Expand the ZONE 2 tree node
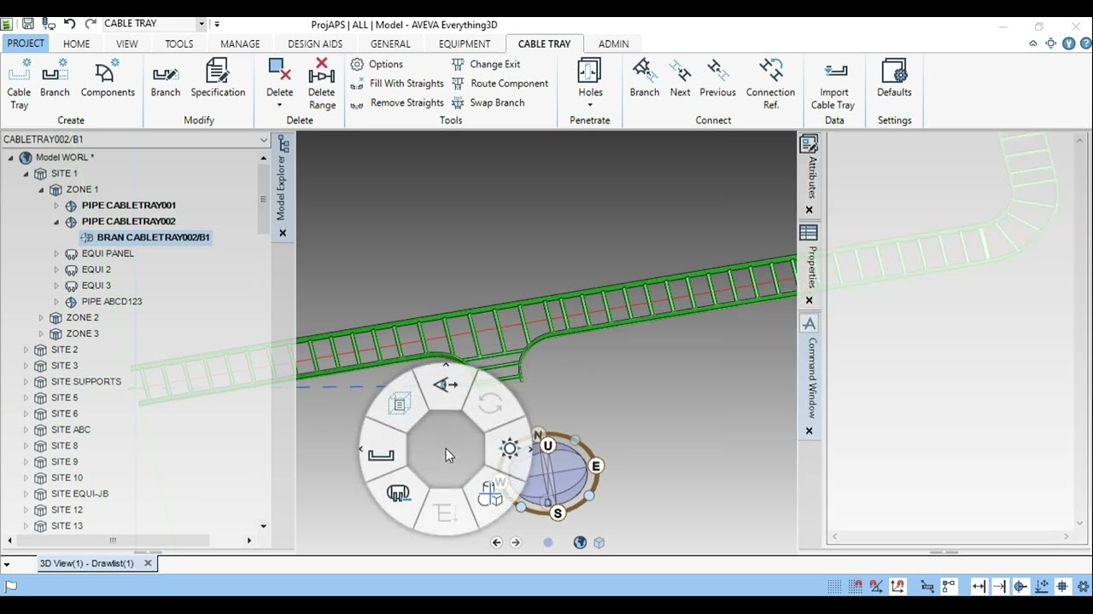 pos(41,317)
